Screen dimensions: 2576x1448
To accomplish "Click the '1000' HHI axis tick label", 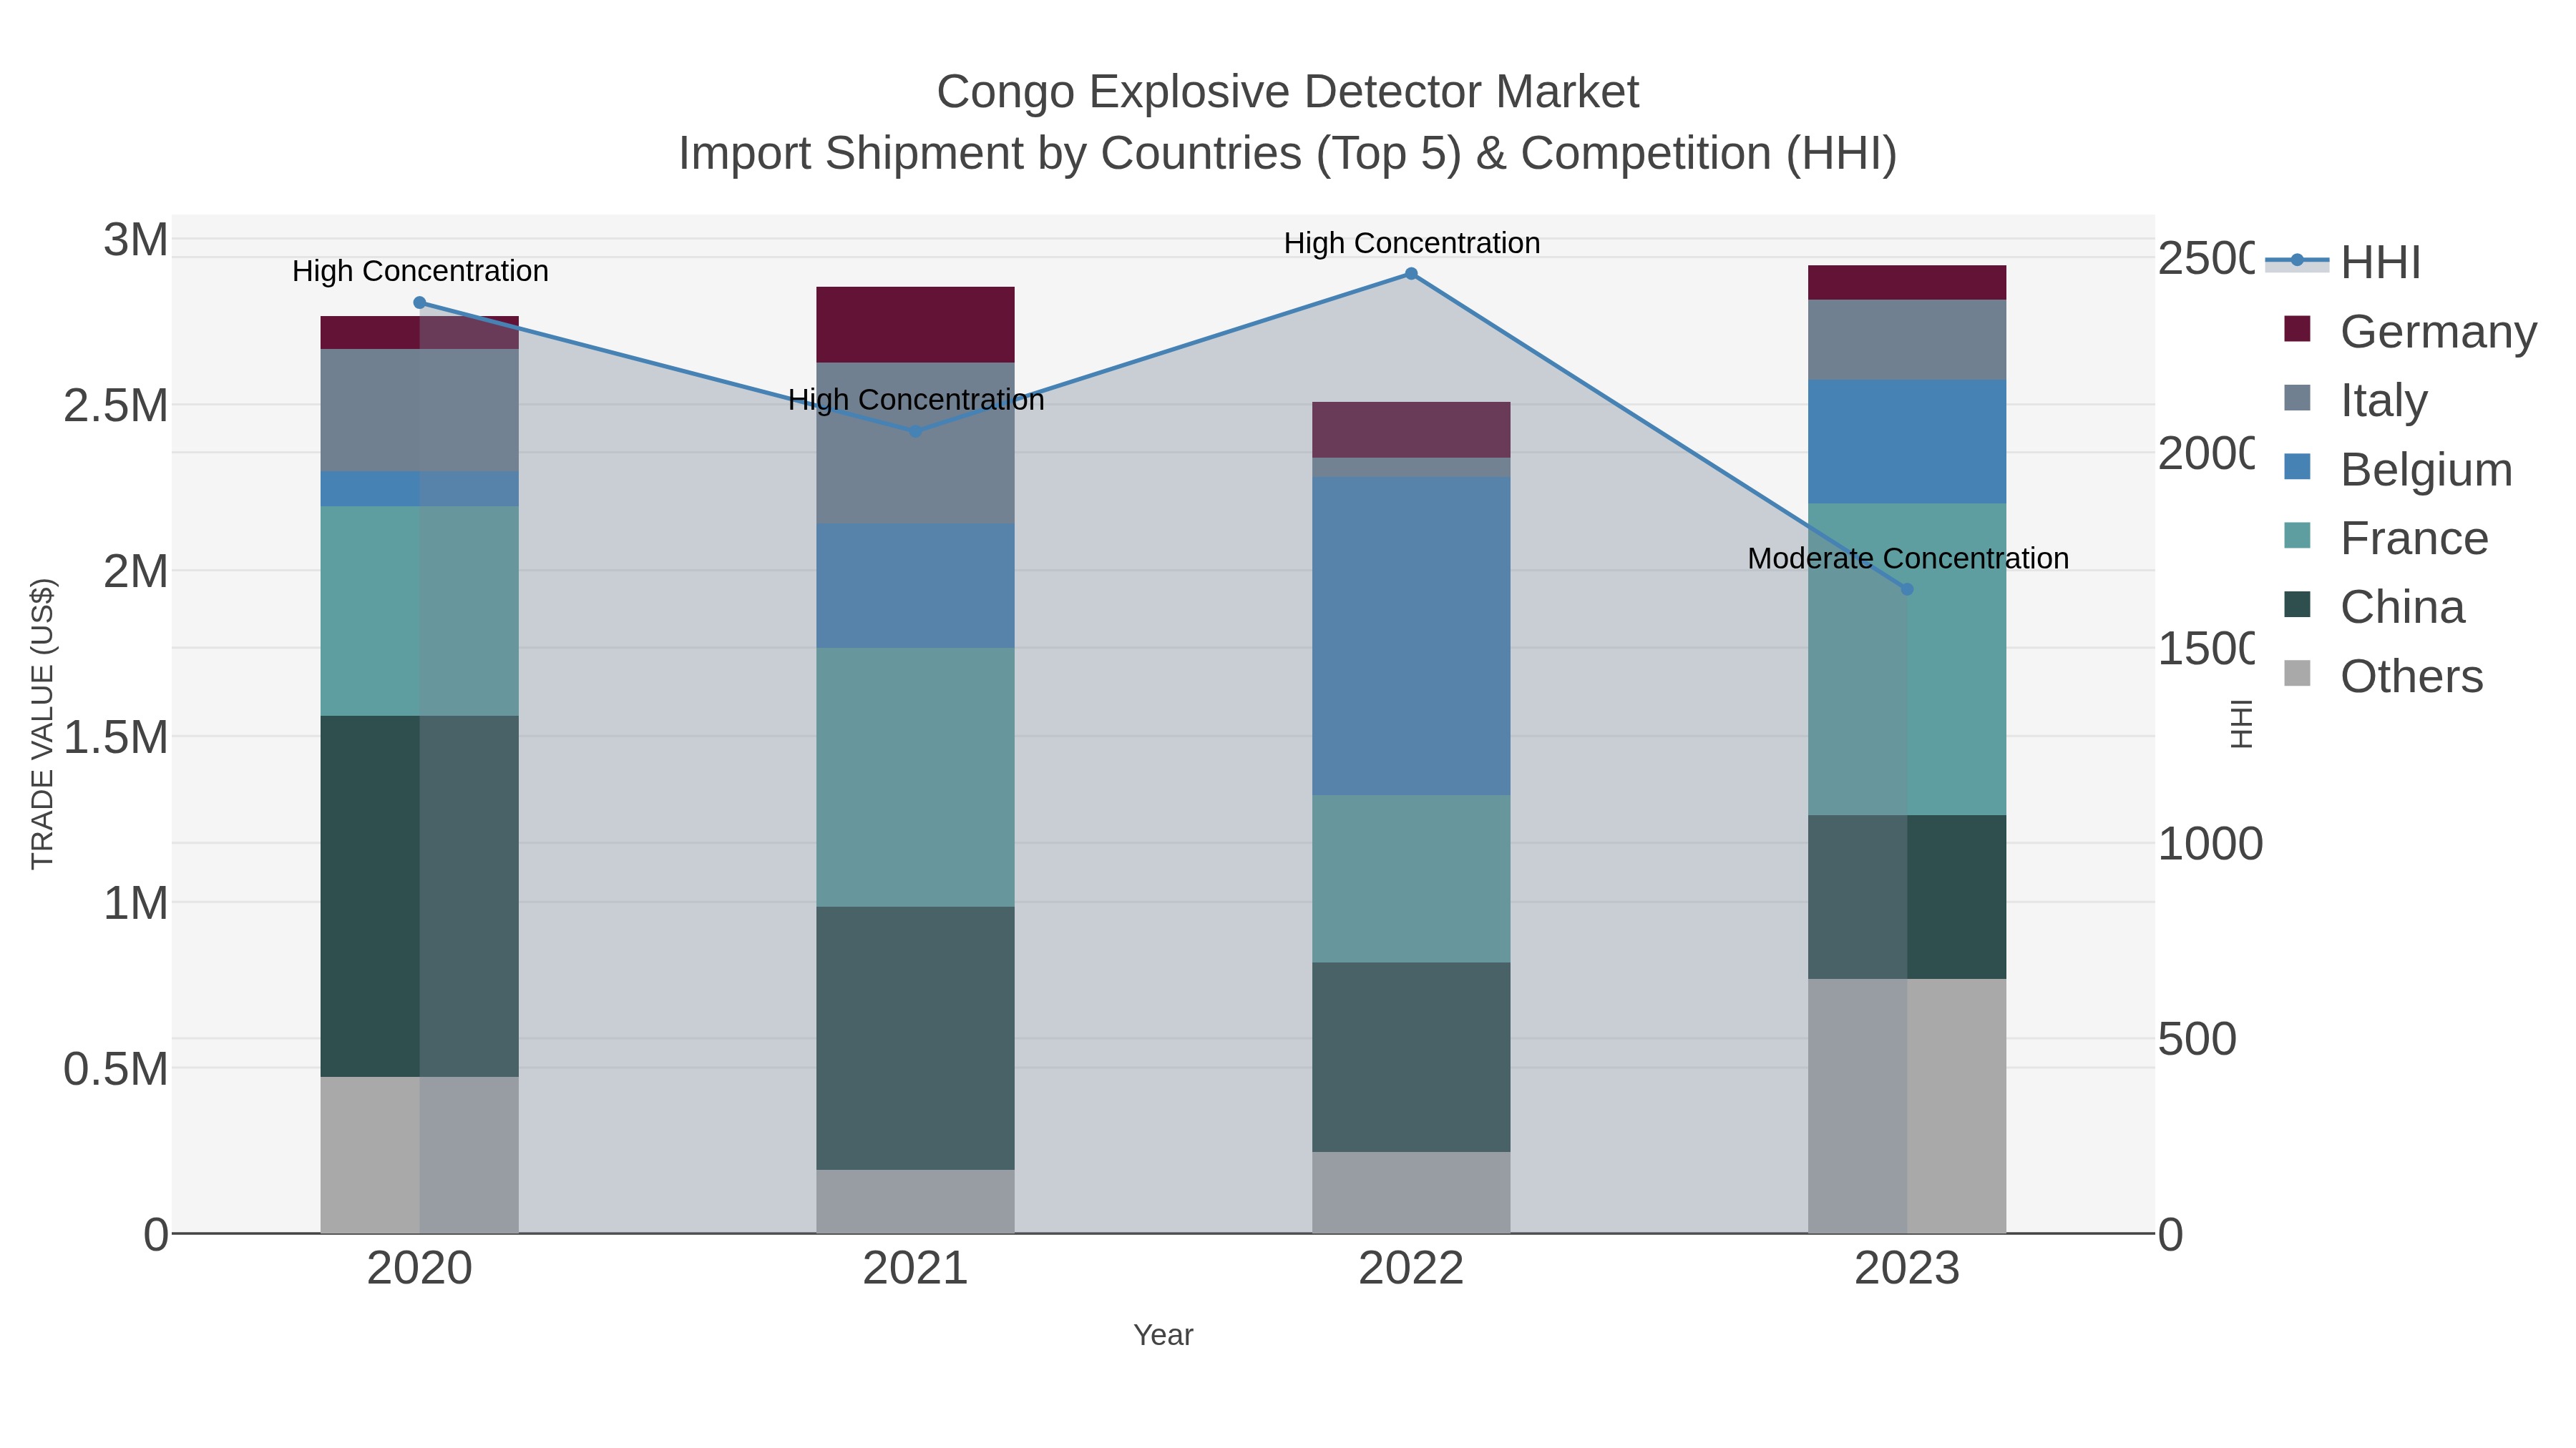I will click(2210, 844).
